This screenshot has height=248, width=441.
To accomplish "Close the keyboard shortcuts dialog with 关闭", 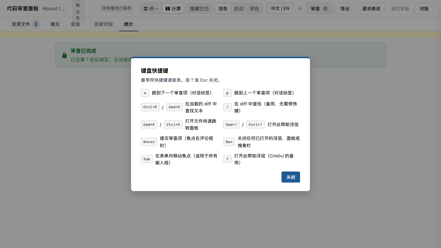I will 290,177.
